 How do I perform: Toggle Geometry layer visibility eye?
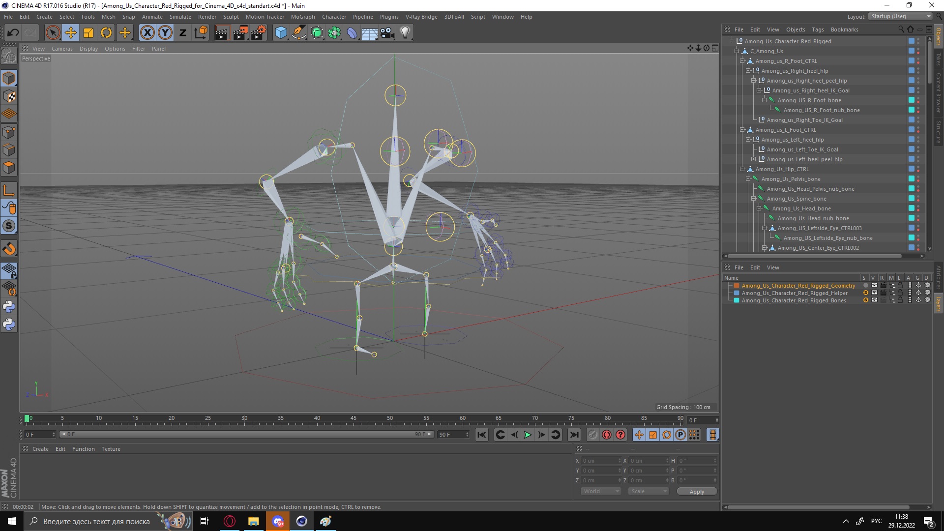[x=874, y=285]
